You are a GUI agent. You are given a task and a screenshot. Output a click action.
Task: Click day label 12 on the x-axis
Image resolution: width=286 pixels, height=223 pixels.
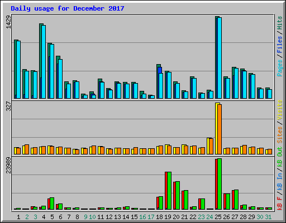click(109, 217)
